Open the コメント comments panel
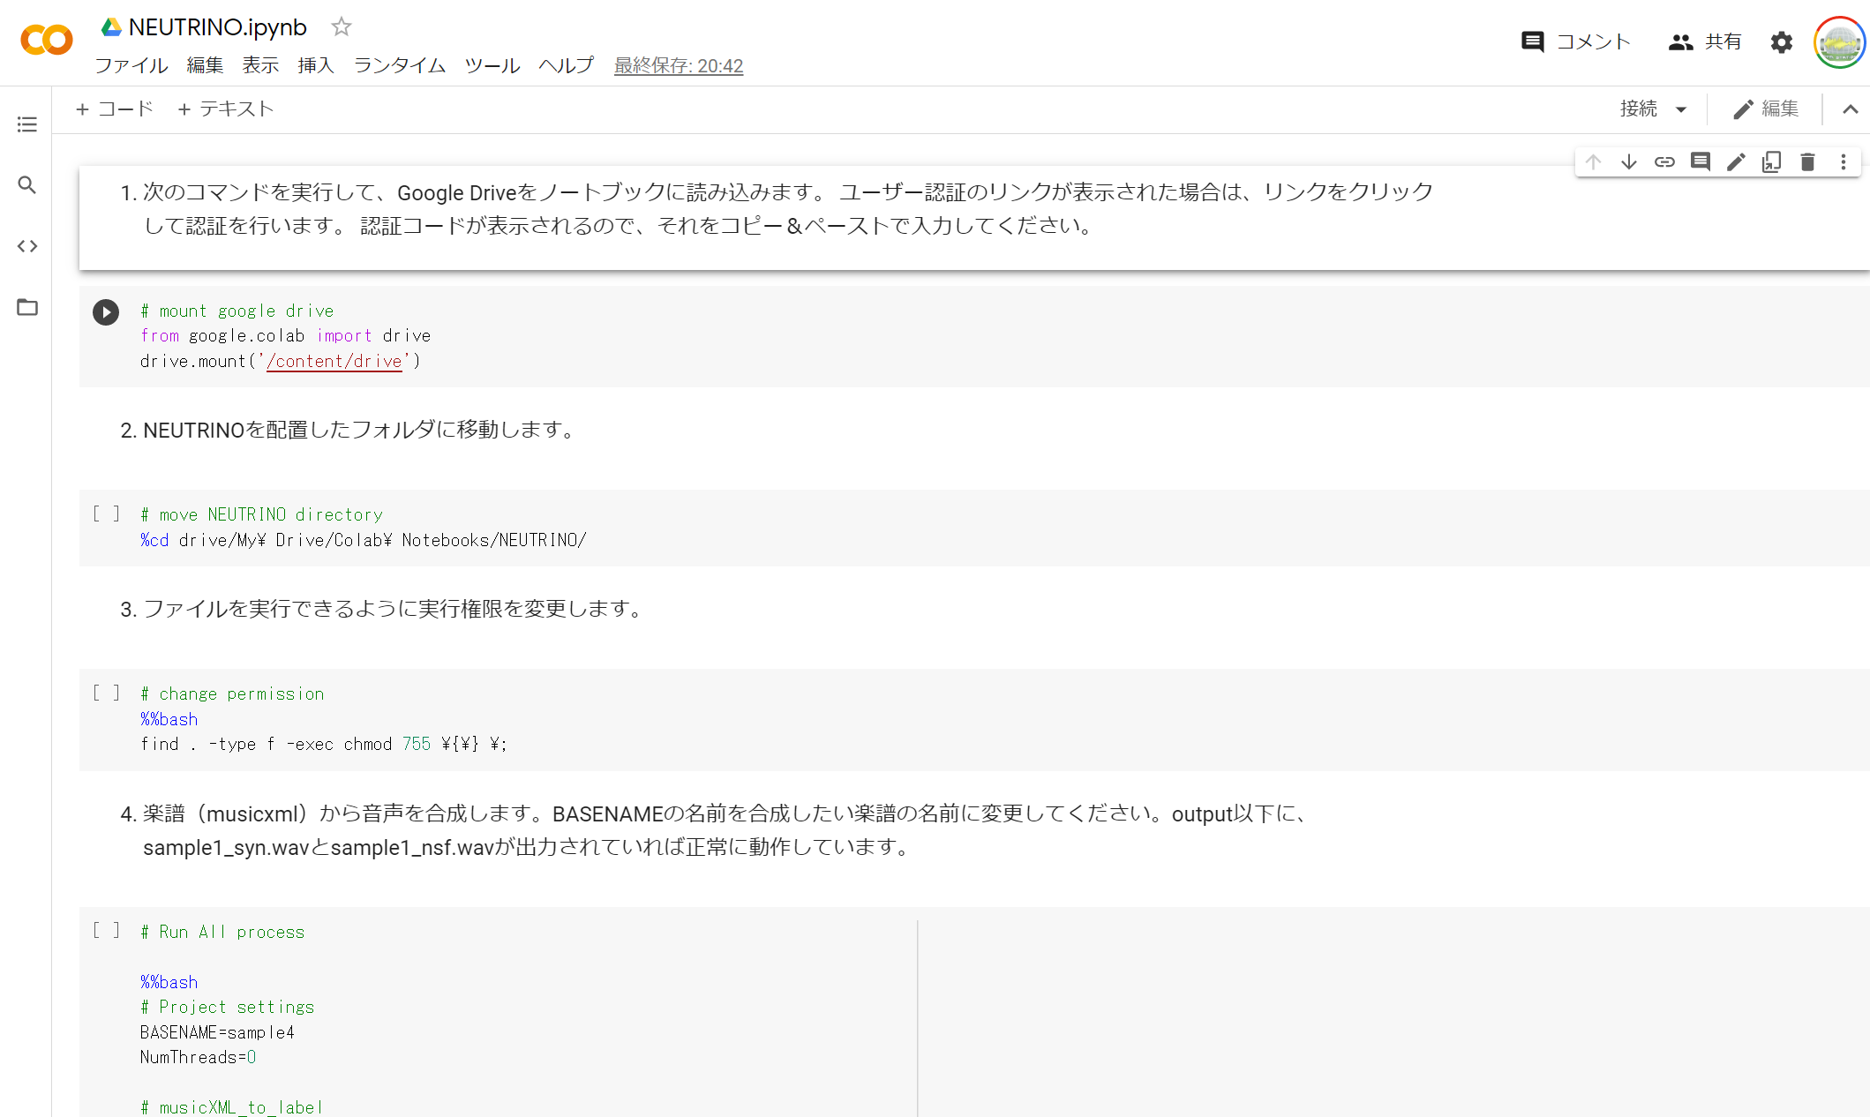This screenshot has width=1870, height=1117. coord(1576,41)
